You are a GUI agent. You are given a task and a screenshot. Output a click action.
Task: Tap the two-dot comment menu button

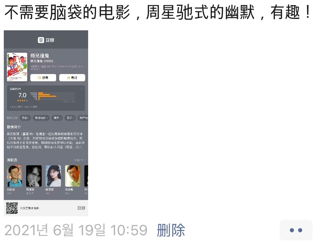[x=296, y=230]
